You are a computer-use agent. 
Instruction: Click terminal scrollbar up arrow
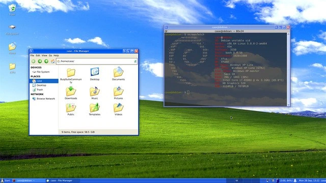click(x=288, y=34)
